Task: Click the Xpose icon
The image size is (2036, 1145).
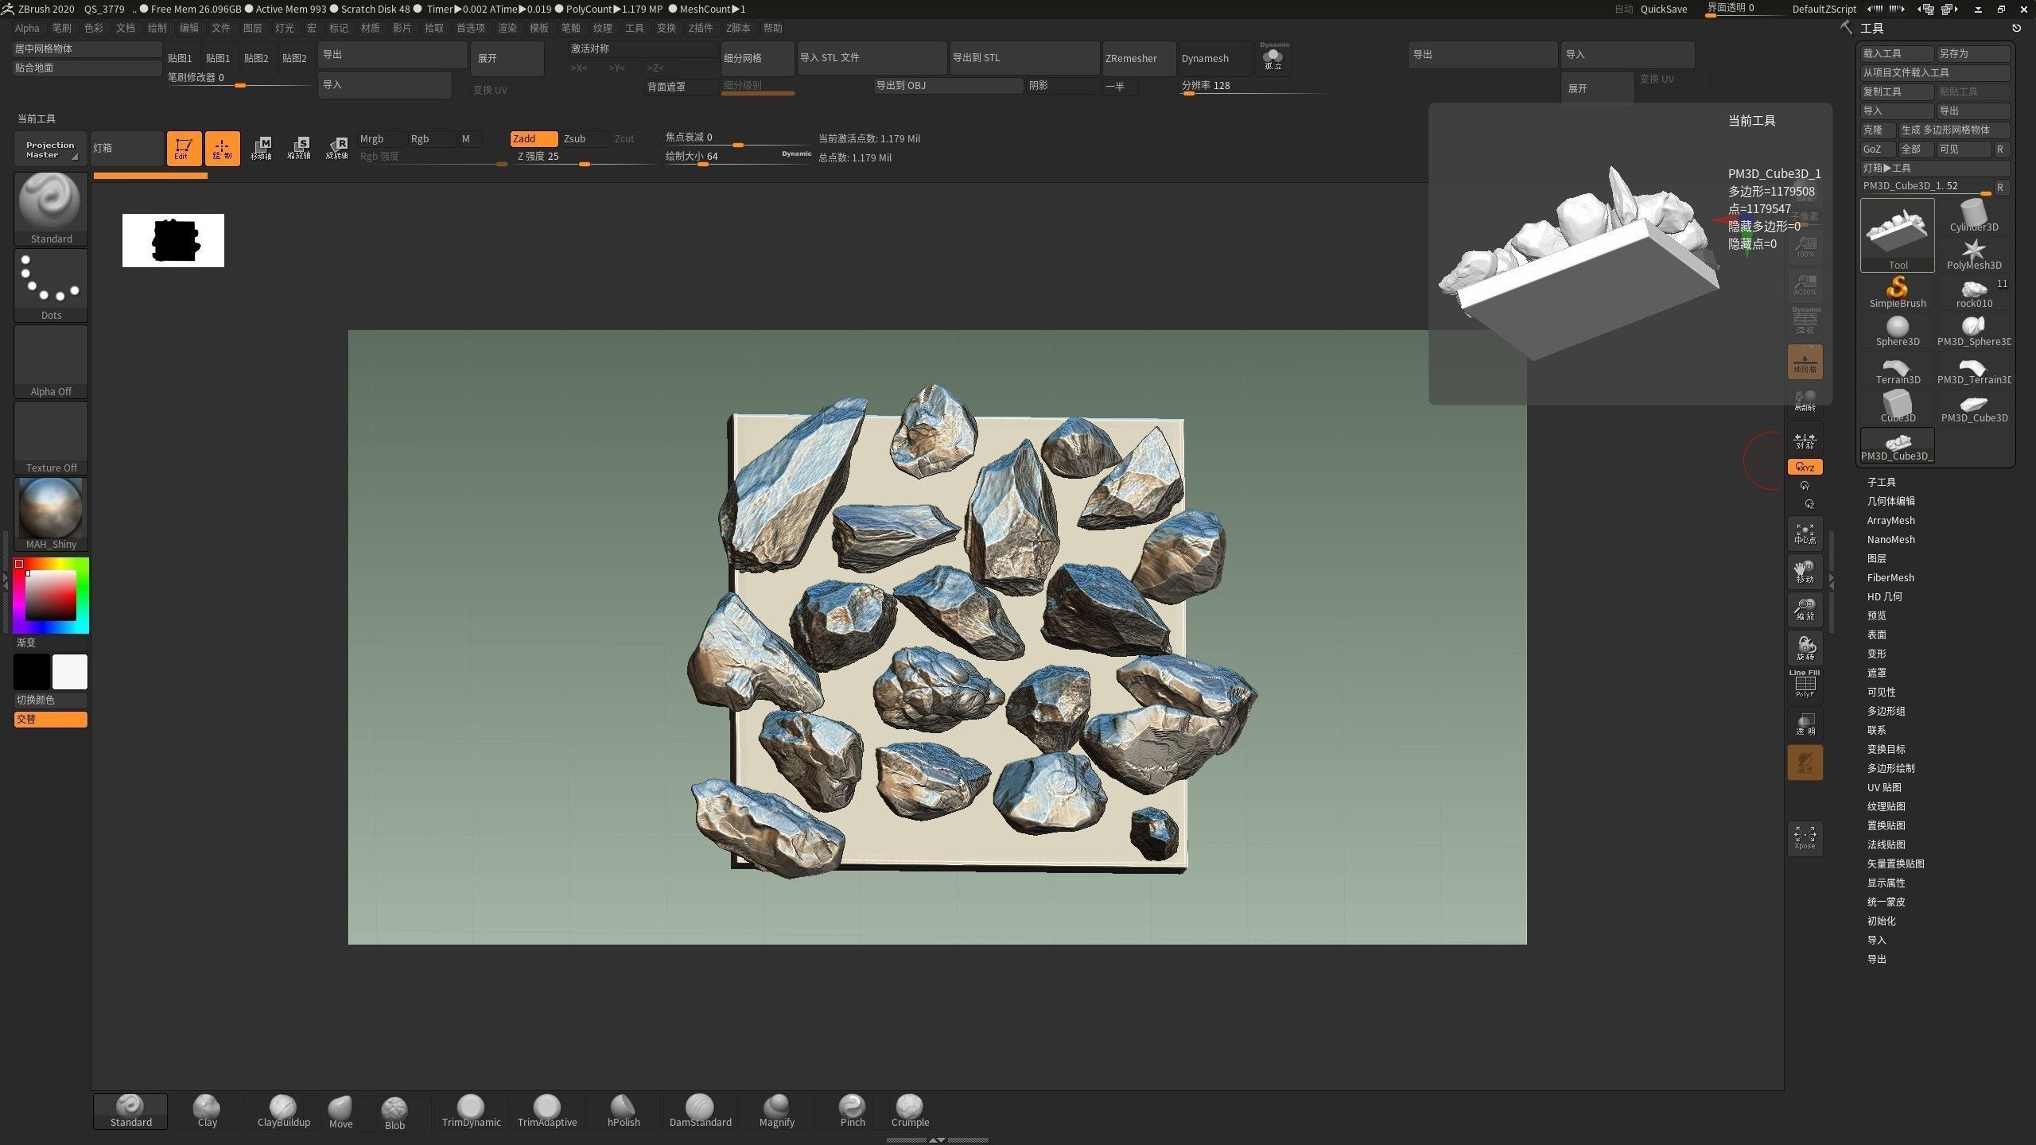Action: [1805, 837]
